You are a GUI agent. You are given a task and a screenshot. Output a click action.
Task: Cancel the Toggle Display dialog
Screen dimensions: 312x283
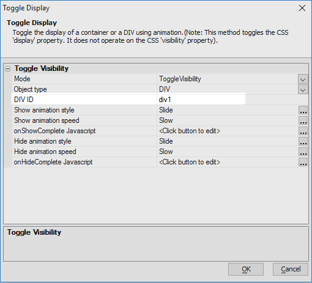click(291, 269)
